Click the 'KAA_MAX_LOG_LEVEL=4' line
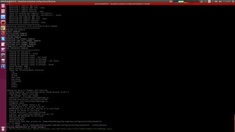 [16, 30]
